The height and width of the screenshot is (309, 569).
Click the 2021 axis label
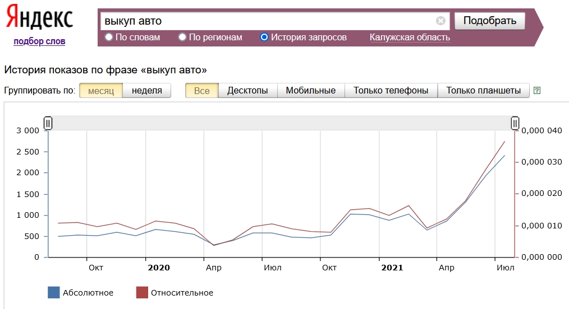(392, 268)
